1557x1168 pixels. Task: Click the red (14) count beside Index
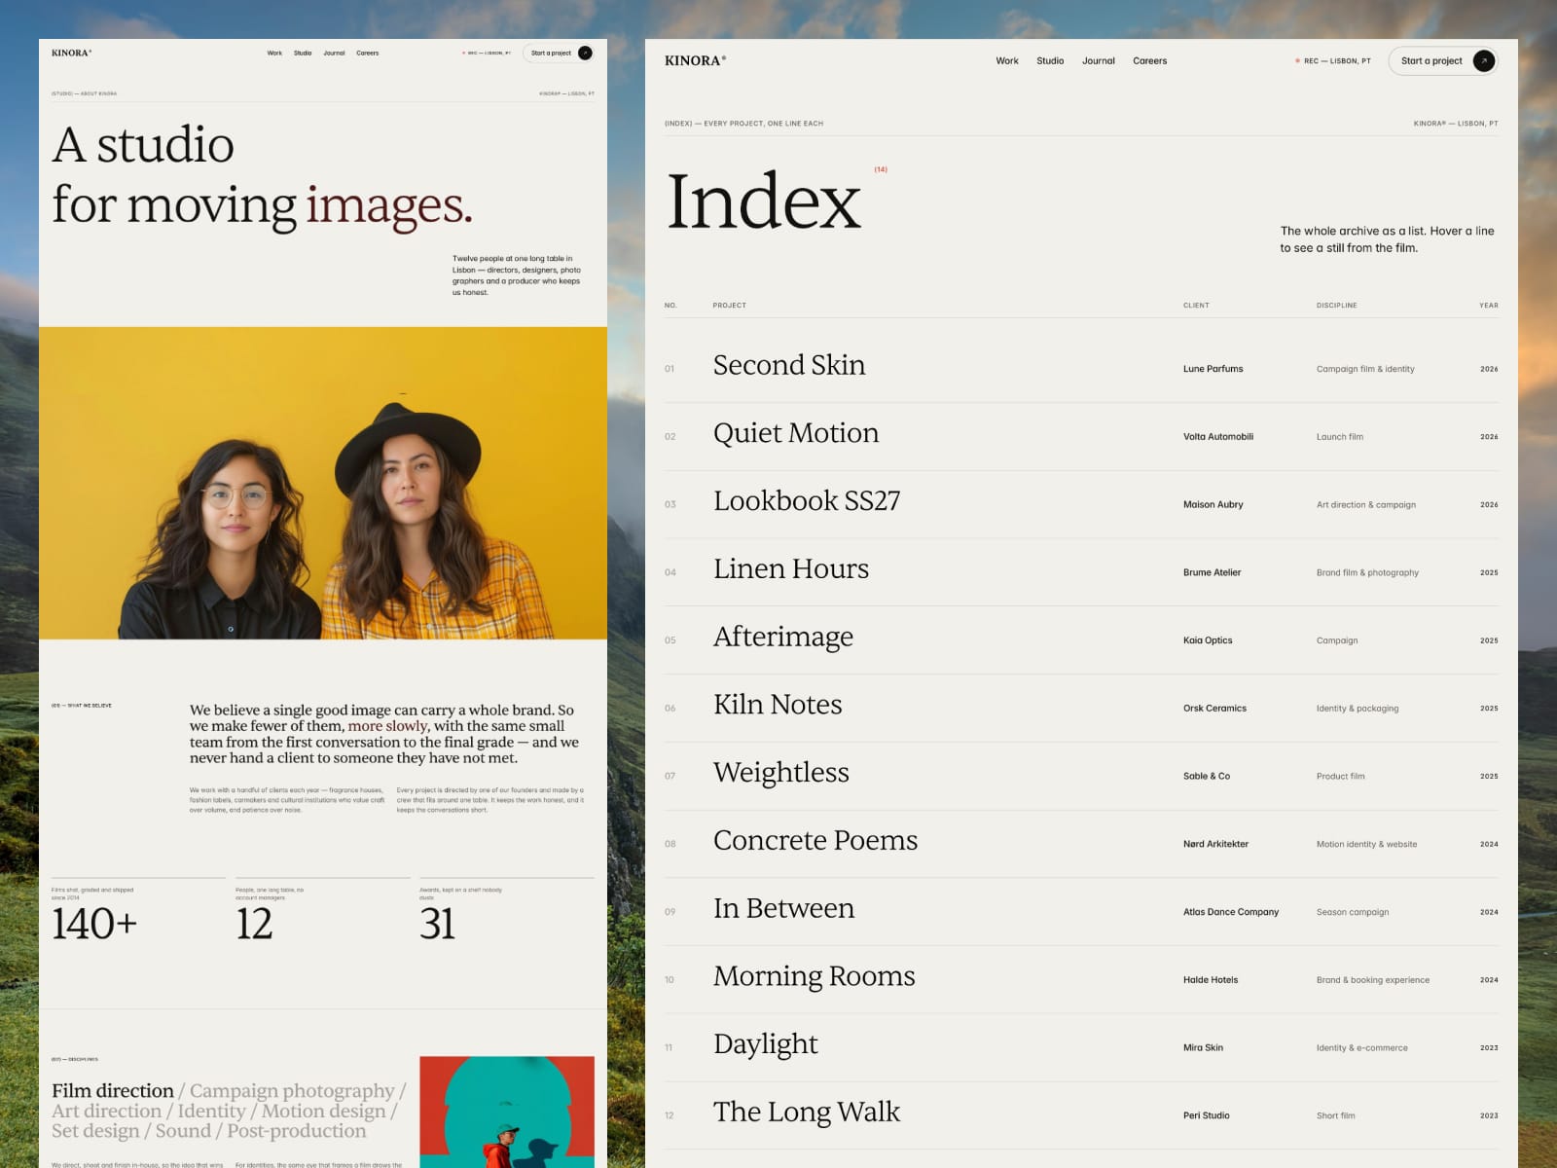[x=881, y=169]
